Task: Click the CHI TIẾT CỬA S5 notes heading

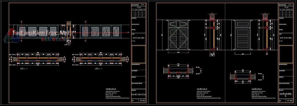Action: click(x=202, y=89)
